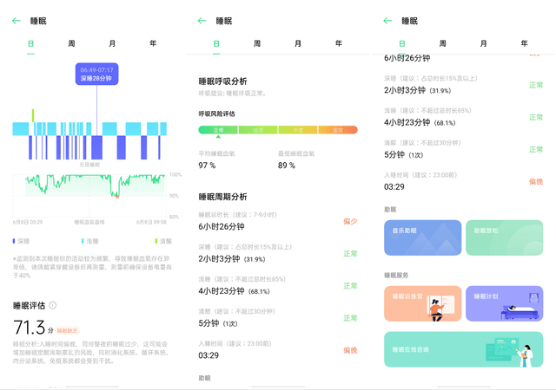Click the 89 % lowest blood oxygen value
Image resolution: width=556 pixels, height=390 pixels.
click(287, 166)
